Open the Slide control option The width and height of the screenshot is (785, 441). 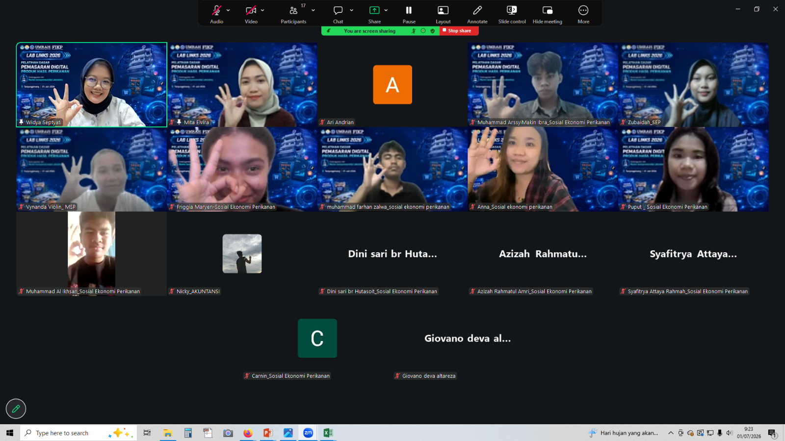pyautogui.click(x=512, y=10)
